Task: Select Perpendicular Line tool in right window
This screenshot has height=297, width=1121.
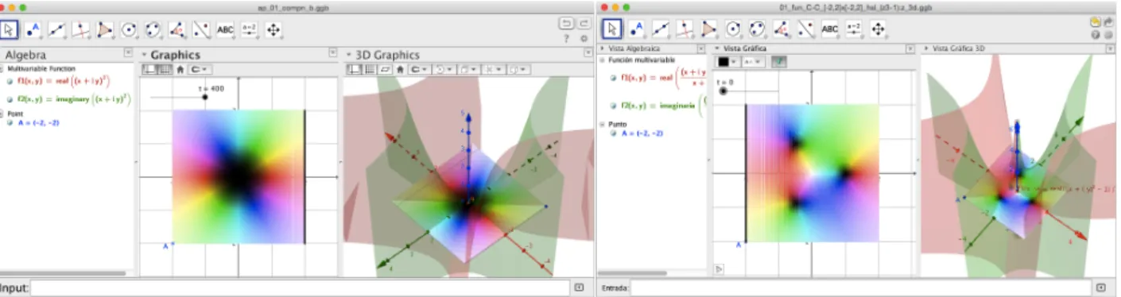Action: 685,29
